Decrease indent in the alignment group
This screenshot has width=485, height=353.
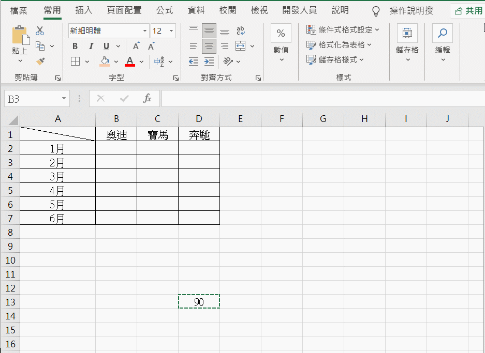coord(194,62)
